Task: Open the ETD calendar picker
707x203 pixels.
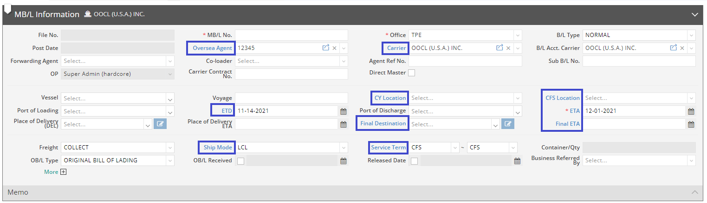Action: click(x=344, y=111)
